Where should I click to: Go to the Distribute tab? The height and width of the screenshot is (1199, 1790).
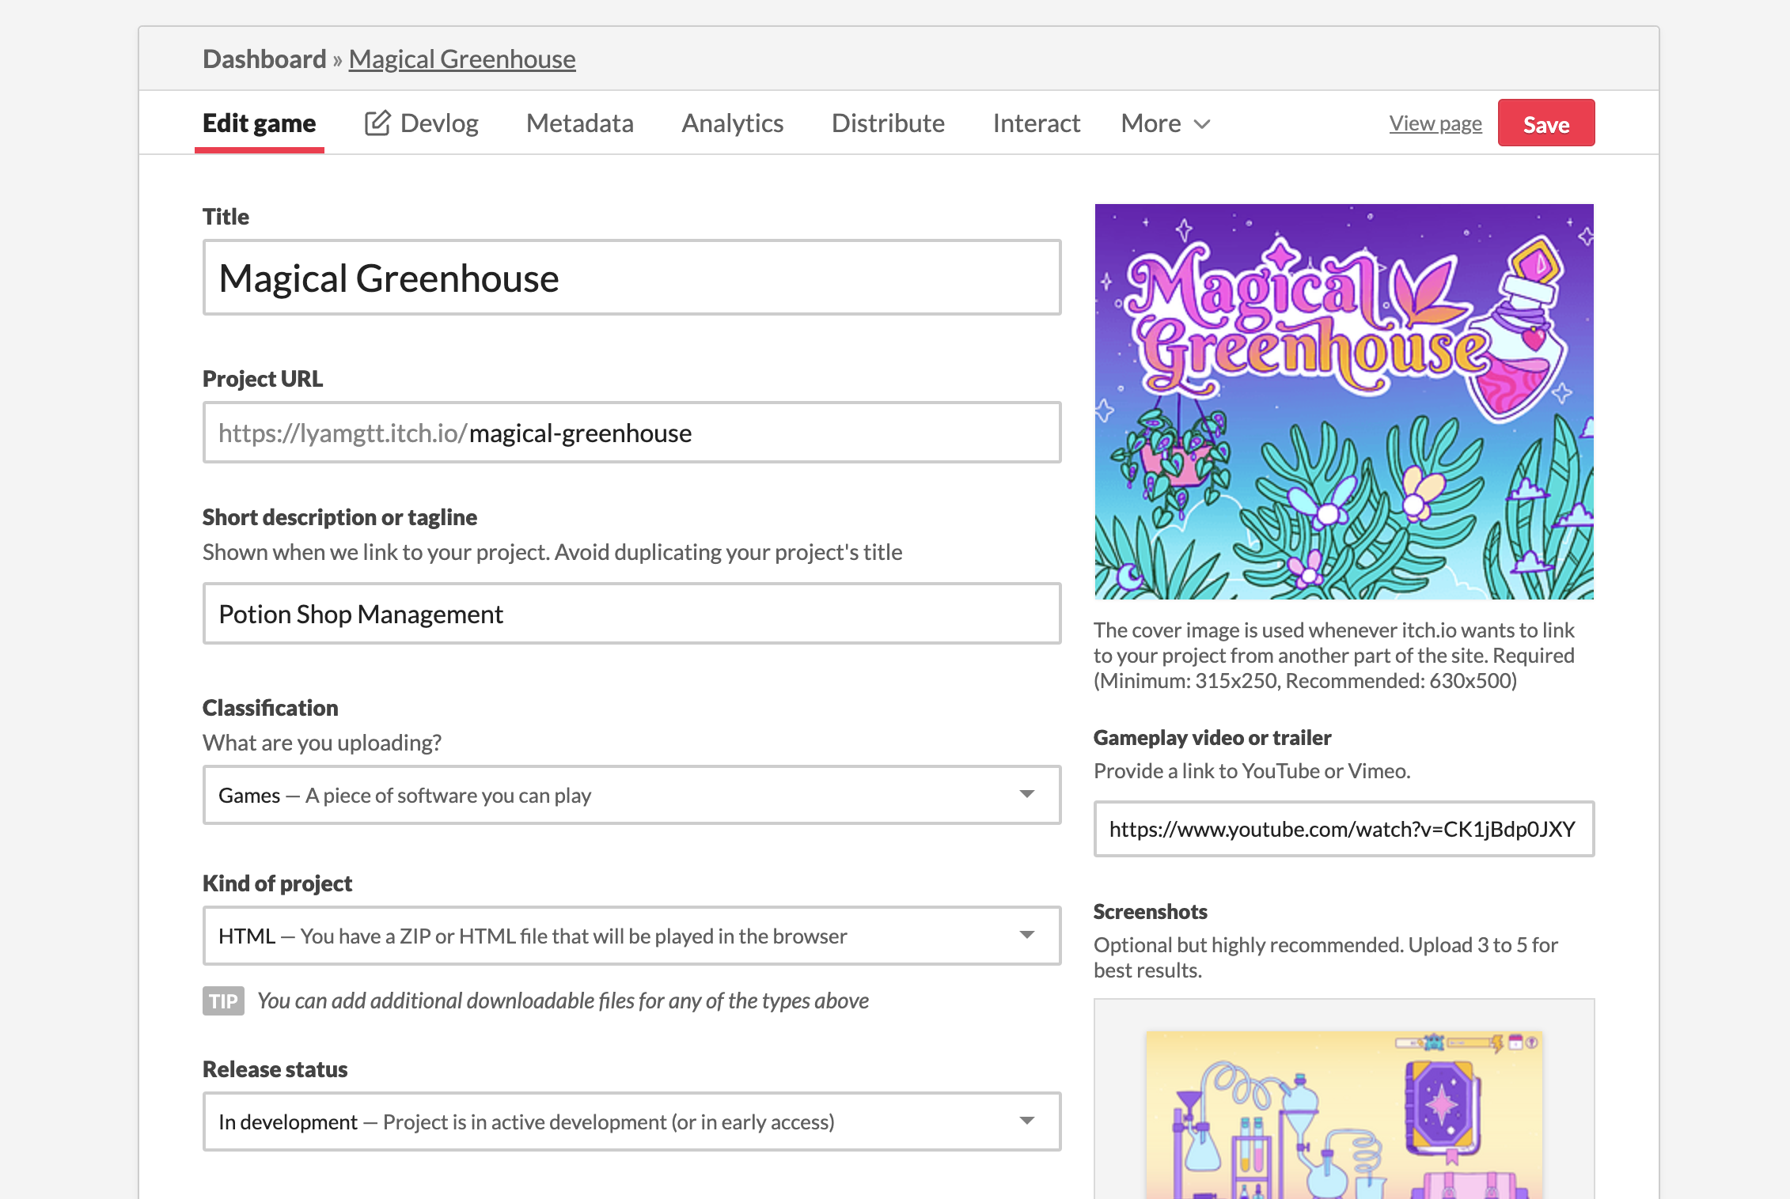[888, 123]
